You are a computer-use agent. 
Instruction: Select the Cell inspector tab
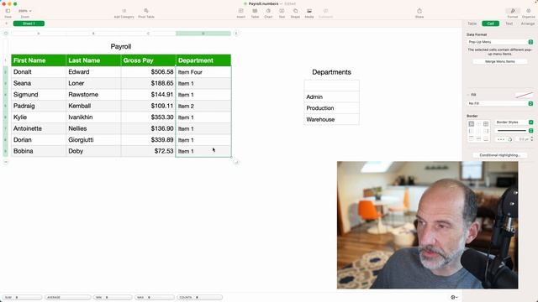click(x=490, y=23)
